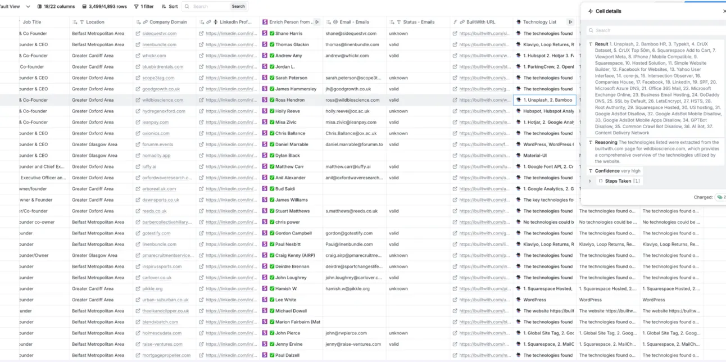Click the enrichment S icon for Sarah Peterson

point(265,78)
